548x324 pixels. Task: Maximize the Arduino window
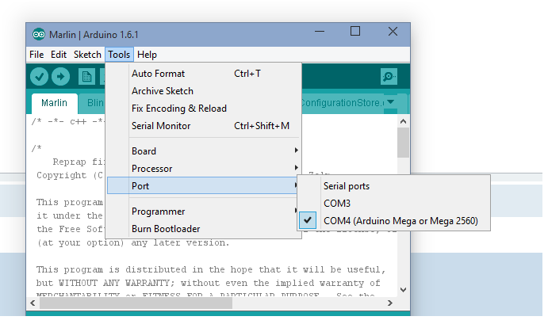pos(355,32)
